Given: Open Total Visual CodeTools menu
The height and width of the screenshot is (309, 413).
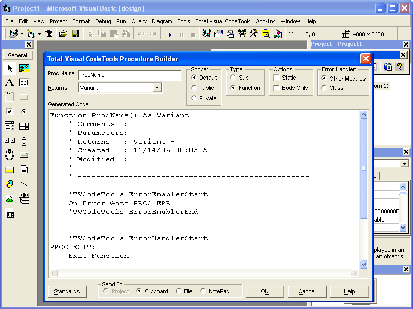Looking at the screenshot, I should [x=223, y=21].
